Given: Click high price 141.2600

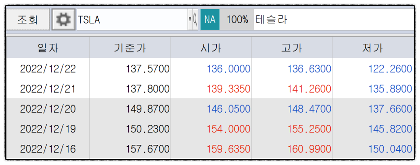Looking at the screenshot, I should (x=310, y=89).
